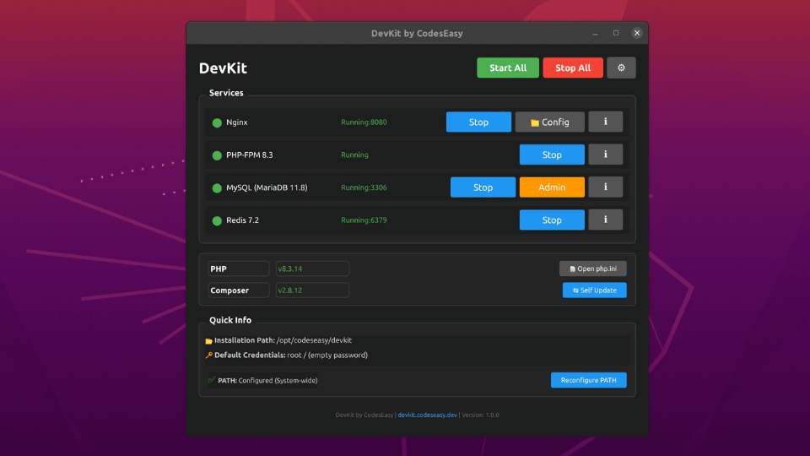Click the PHP version field v8.3.14
The image size is (810, 456).
[x=312, y=269]
